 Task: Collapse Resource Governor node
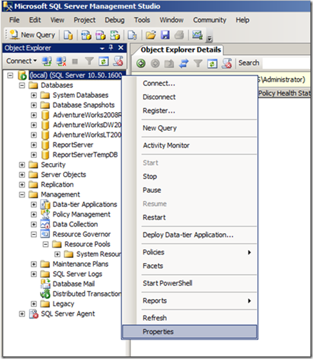(33, 234)
